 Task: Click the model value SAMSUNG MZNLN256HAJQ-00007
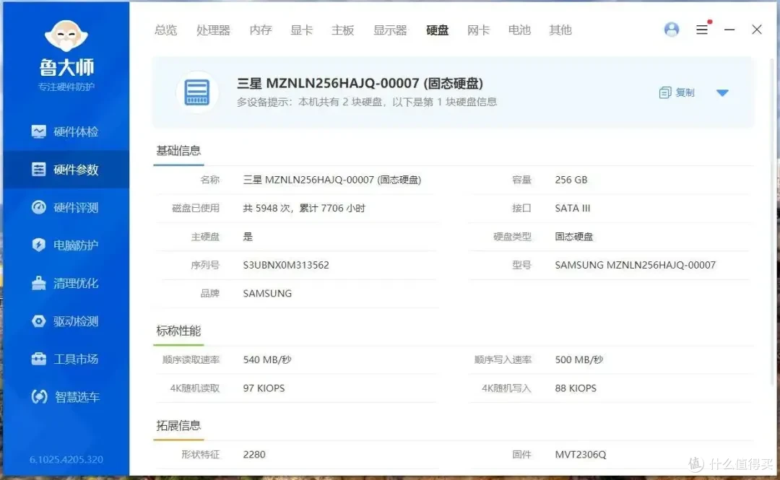[x=636, y=265]
